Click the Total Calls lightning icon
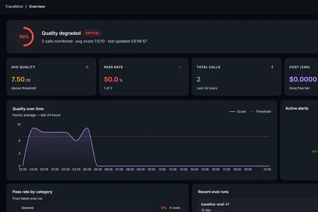 [272, 67]
